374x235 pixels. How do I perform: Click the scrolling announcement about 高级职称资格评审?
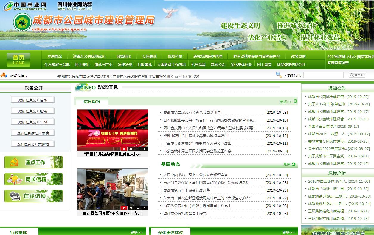click(x=128, y=77)
